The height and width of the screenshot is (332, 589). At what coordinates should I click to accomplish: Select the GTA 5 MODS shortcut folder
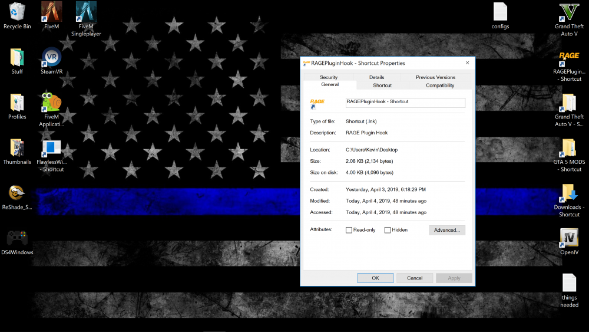click(x=569, y=147)
